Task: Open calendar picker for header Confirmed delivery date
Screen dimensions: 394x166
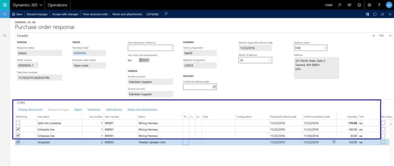Action: (x=214, y=87)
